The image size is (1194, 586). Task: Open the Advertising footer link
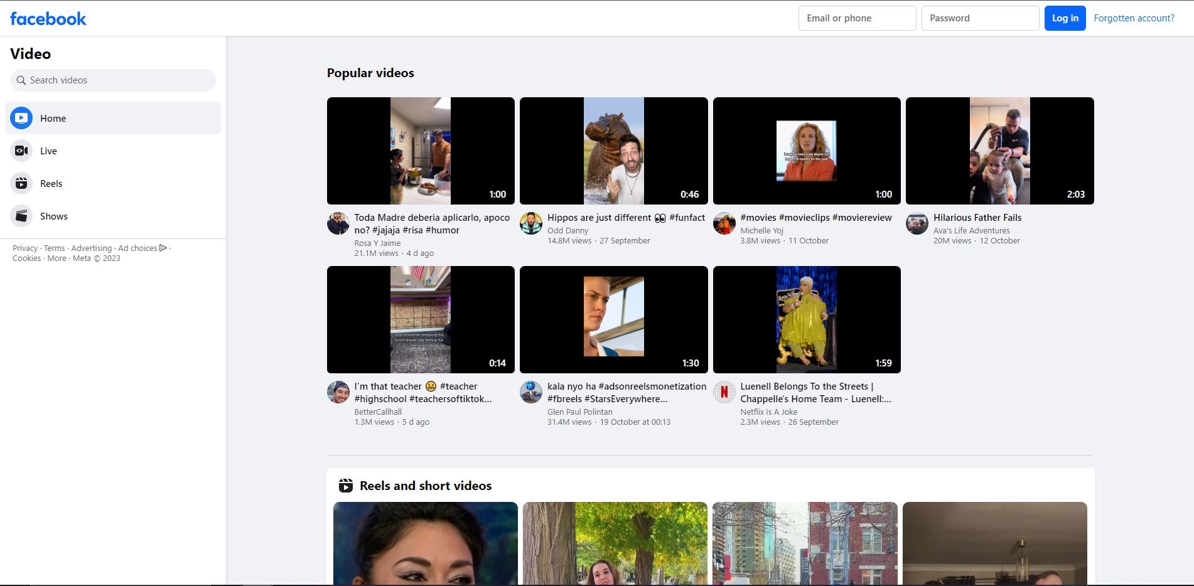point(92,248)
